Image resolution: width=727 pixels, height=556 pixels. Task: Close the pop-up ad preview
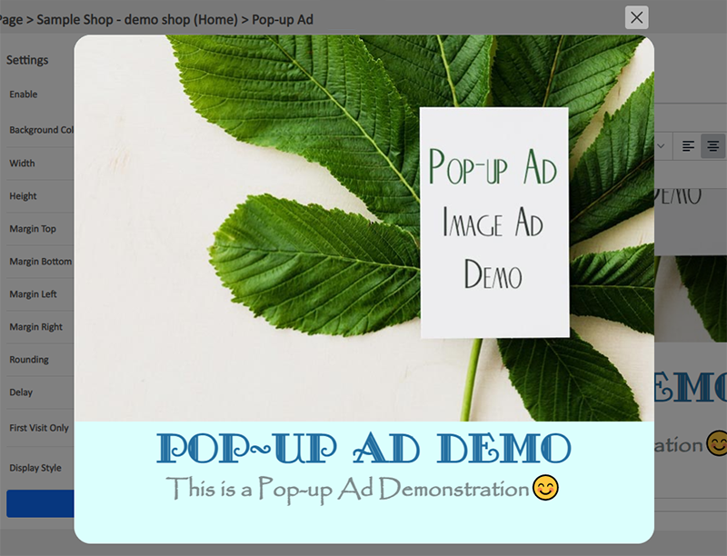(x=637, y=17)
